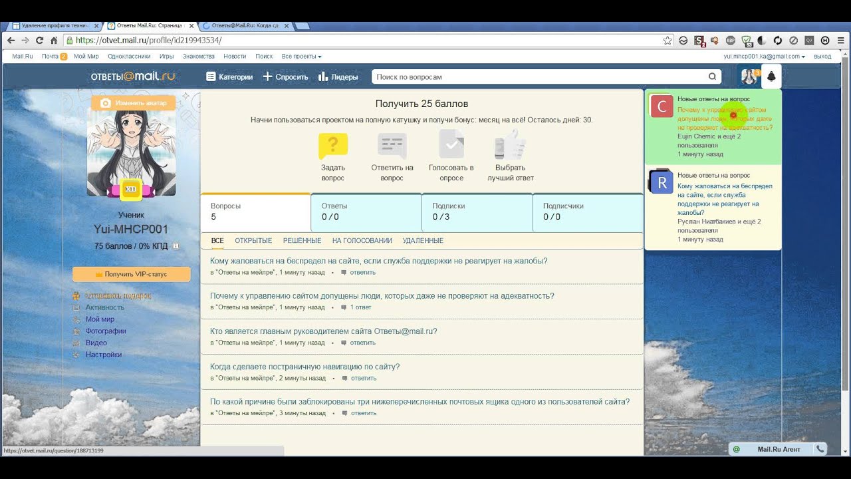The height and width of the screenshot is (479, 851).
Task: Expand the yui.mhcp001.ka@gmail.com account dropdown
Action: click(764, 57)
